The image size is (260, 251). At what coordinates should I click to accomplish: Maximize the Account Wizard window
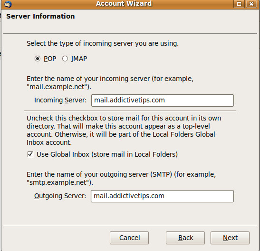[239, 4]
